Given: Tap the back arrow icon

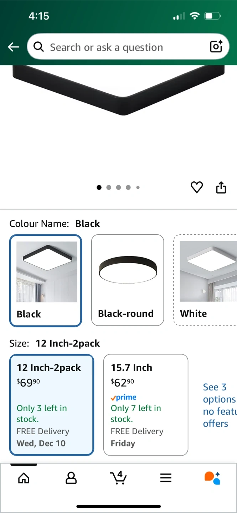Looking at the screenshot, I should click(14, 47).
